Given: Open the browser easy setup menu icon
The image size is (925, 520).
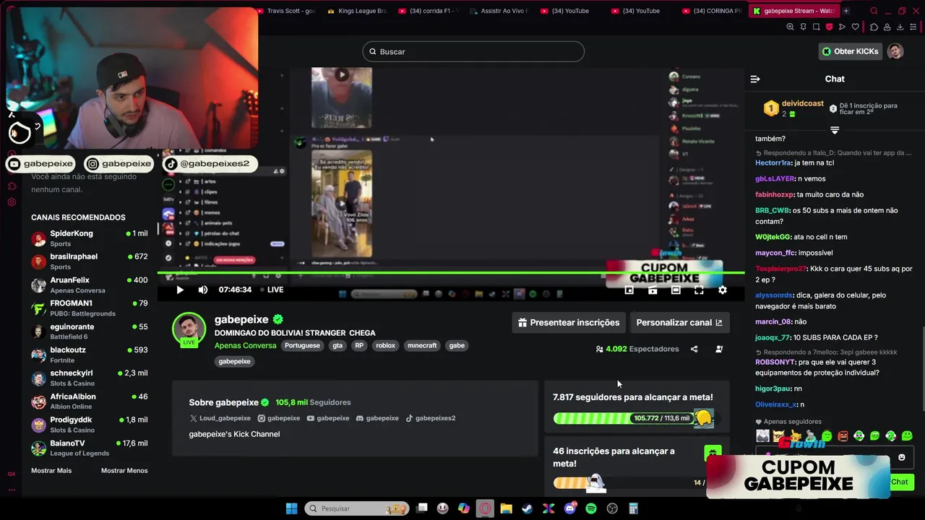Looking at the screenshot, I should coord(914,27).
